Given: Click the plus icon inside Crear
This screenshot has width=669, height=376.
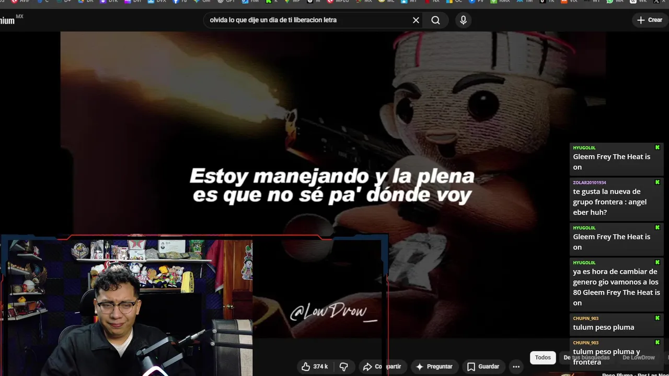Looking at the screenshot, I should 641,20.
